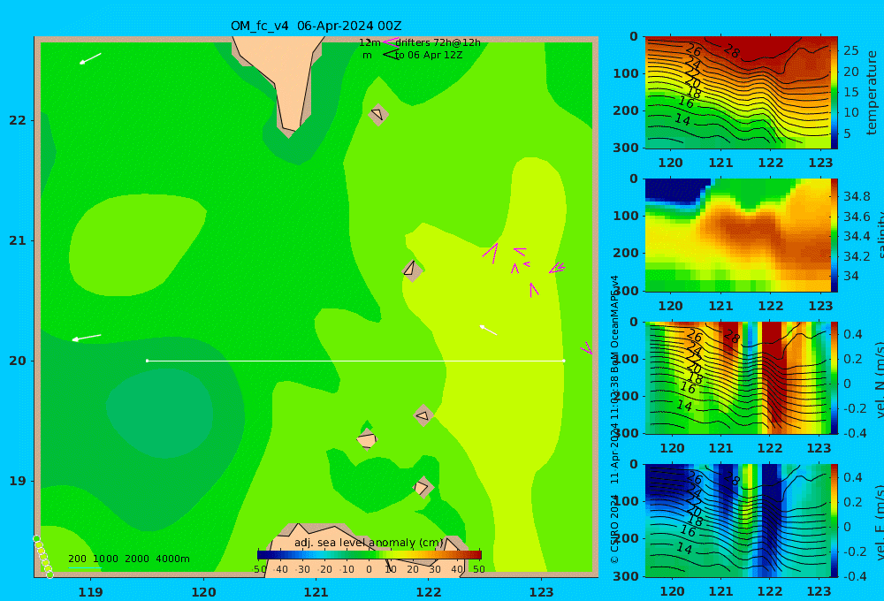The height and width of the screenshot is (601, 884).
Task: Click longitude label '119' on the main map axis
Action: tap(91, 592)
